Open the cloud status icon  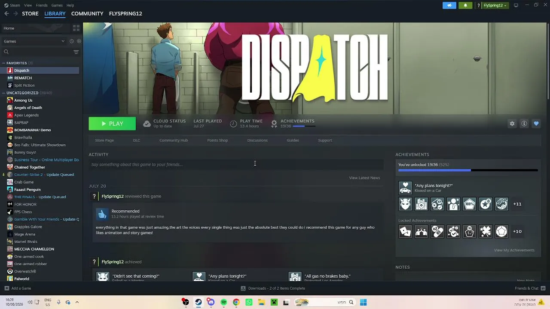147,124
